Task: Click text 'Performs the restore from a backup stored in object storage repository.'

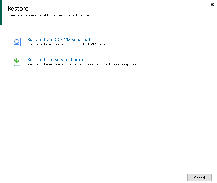Action: 84,64
